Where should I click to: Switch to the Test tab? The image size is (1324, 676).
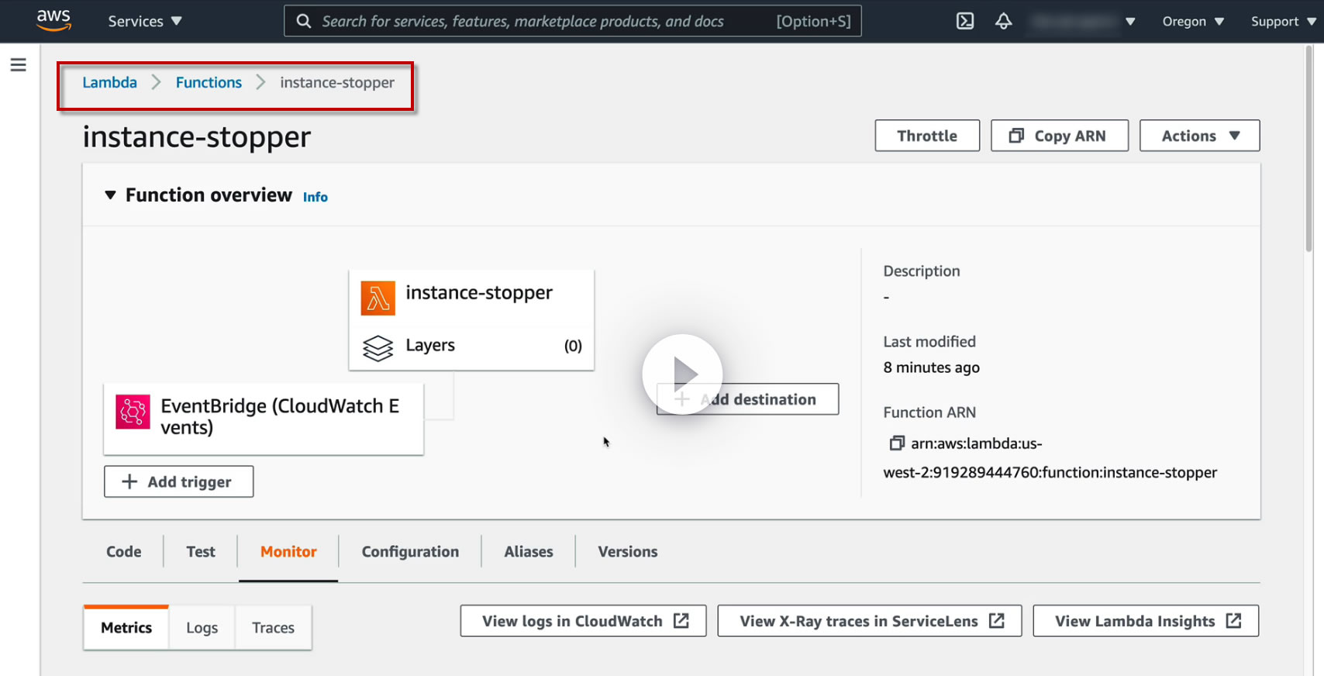click(x=201, y=551)
